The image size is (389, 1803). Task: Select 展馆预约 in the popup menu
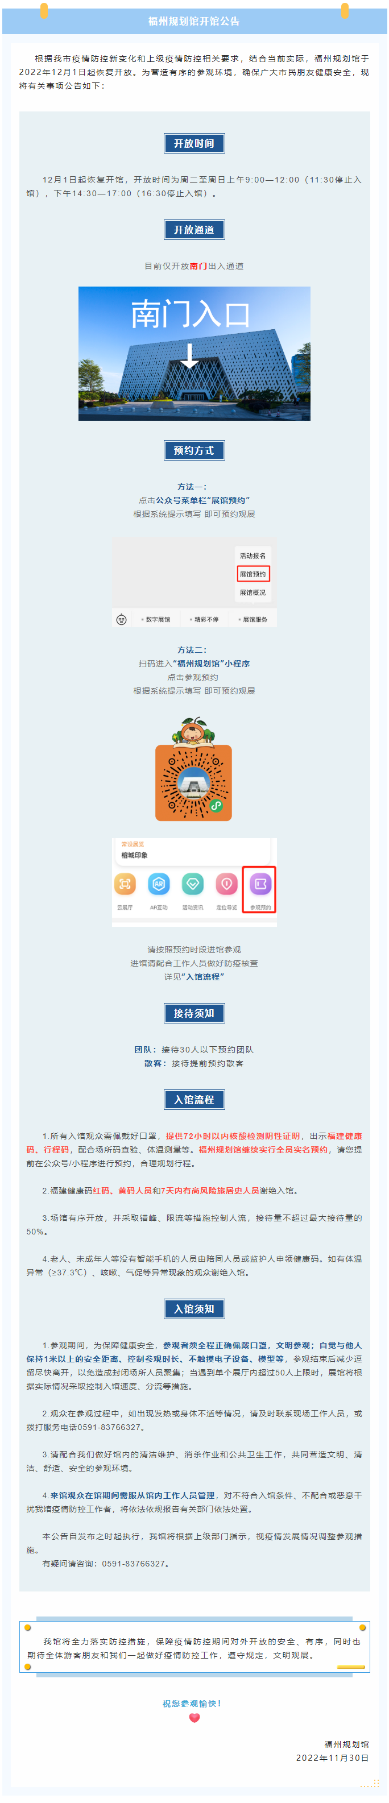(x=253, y=574)
